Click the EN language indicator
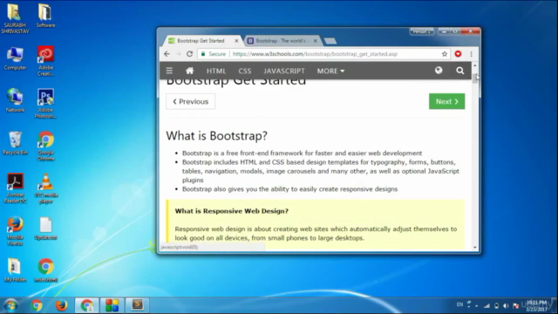Viewport: 558px width, 314px height. 459,304
